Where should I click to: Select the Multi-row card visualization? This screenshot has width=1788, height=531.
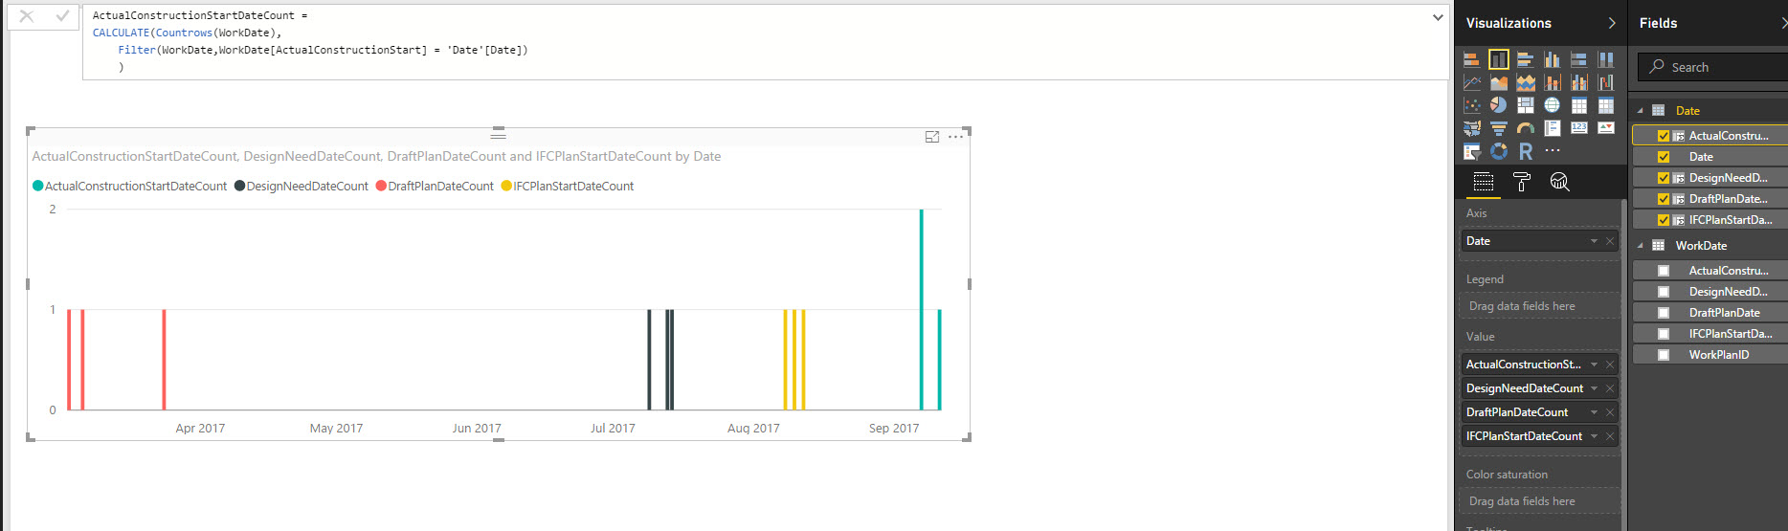click(1553, 128)
